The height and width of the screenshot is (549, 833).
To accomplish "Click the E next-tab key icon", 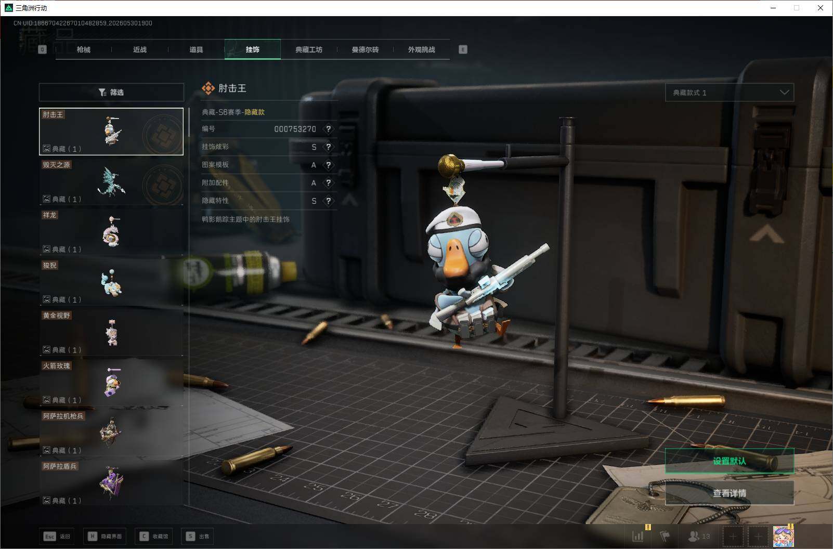I will pos(463,49).
